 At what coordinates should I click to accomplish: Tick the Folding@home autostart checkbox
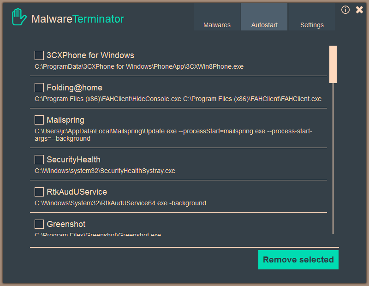39,88
